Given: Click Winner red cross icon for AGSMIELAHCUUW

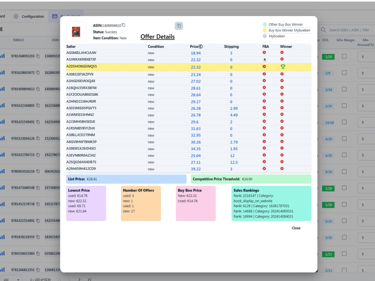Looking at the screenshot, I should pyautogui.click(x=282, y=52).
